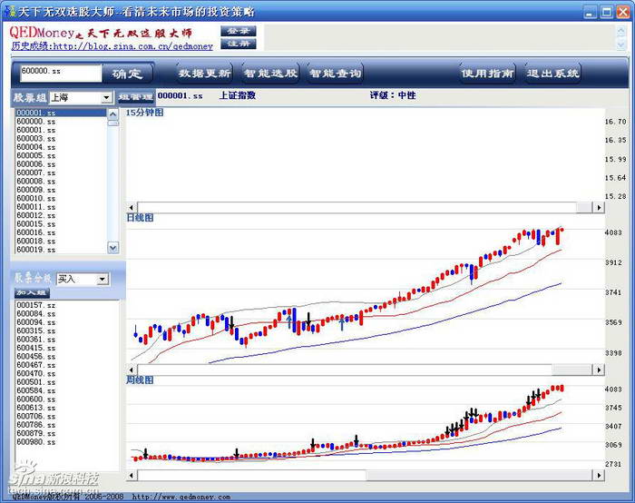Click left arrow of 15分钟图 chart scrollbar

tap(132, 208)
